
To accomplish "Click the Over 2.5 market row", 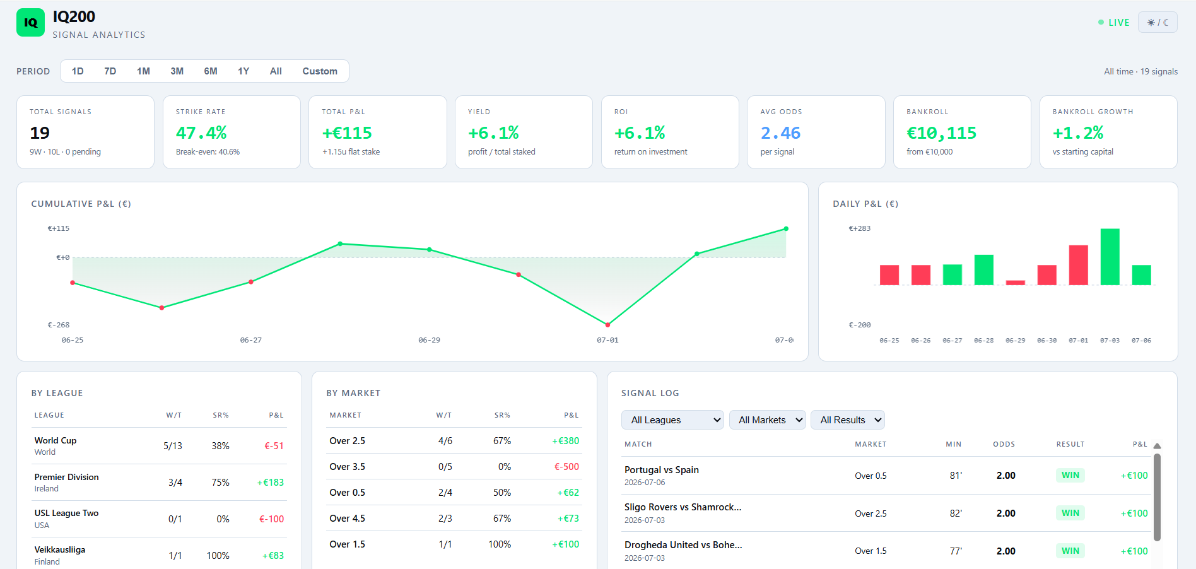I will (454, 441).
